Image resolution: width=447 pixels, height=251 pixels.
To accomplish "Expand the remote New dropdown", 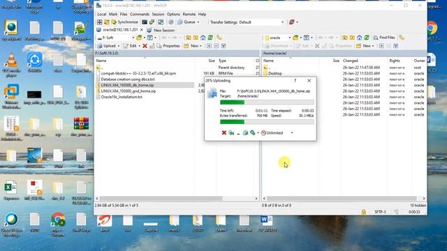I will [373, 46].
